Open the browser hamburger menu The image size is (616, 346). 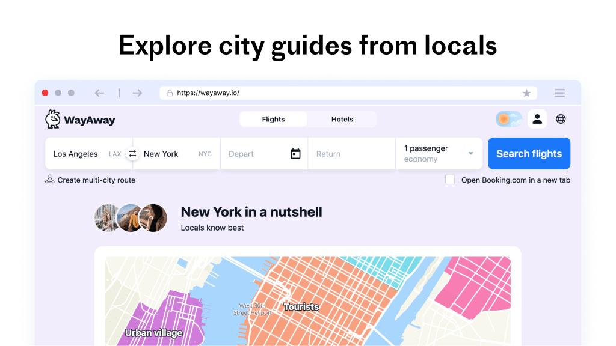point(559,93)
